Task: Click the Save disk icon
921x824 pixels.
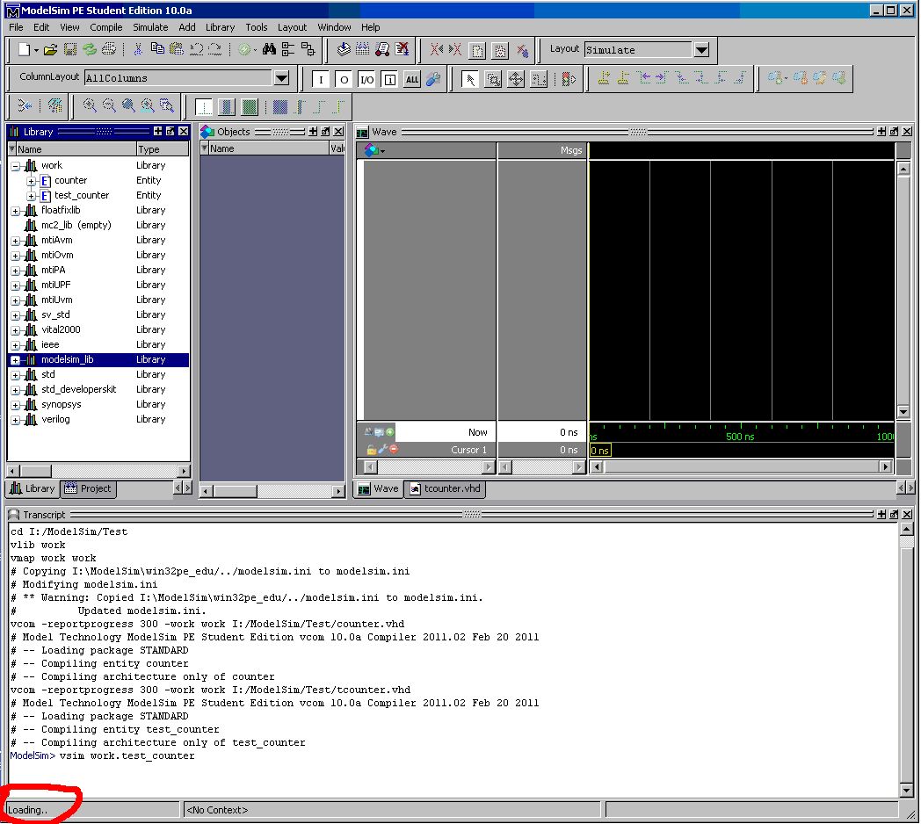Action: pos(70,50)
